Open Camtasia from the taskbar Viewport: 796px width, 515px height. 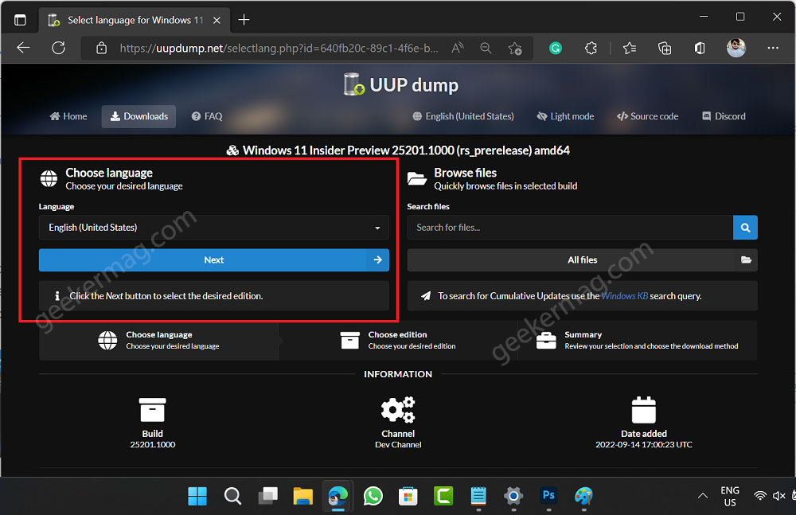click(443, 496)
